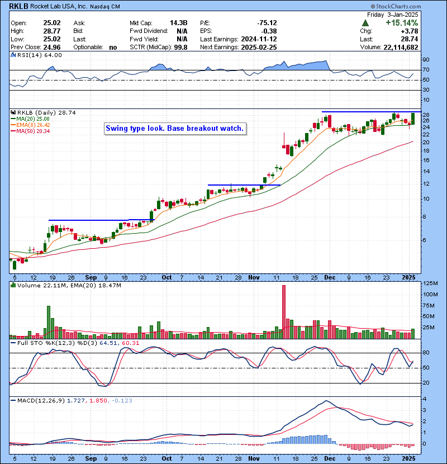Click the stochastic %D value 60.31
The width and height of the screenshot is (447, 464).
click(x=132, y=343)
